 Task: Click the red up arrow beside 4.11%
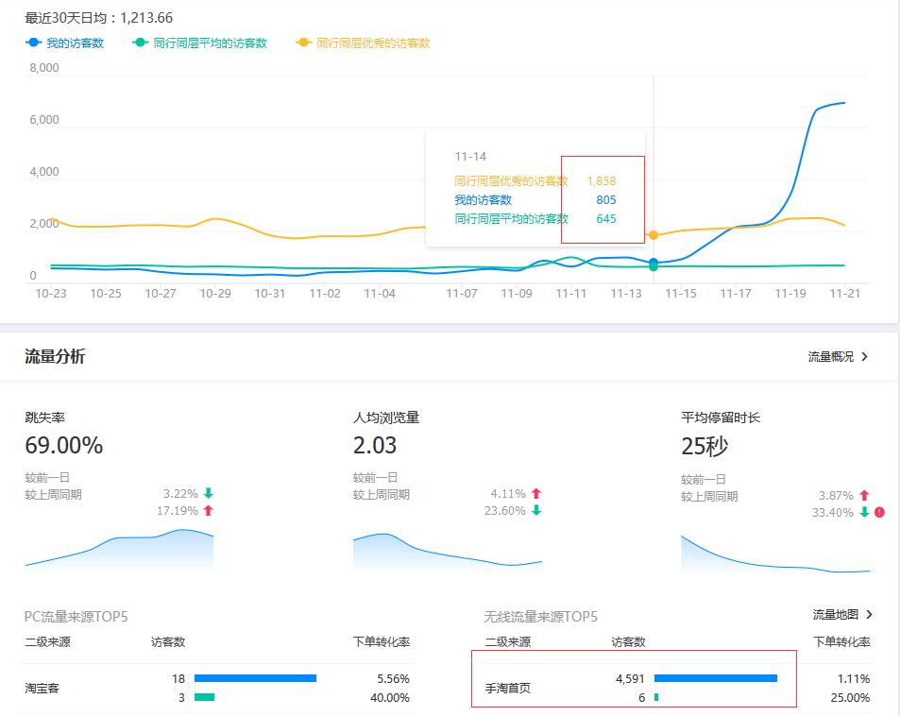pyautogui.click(x=537, y=492)
